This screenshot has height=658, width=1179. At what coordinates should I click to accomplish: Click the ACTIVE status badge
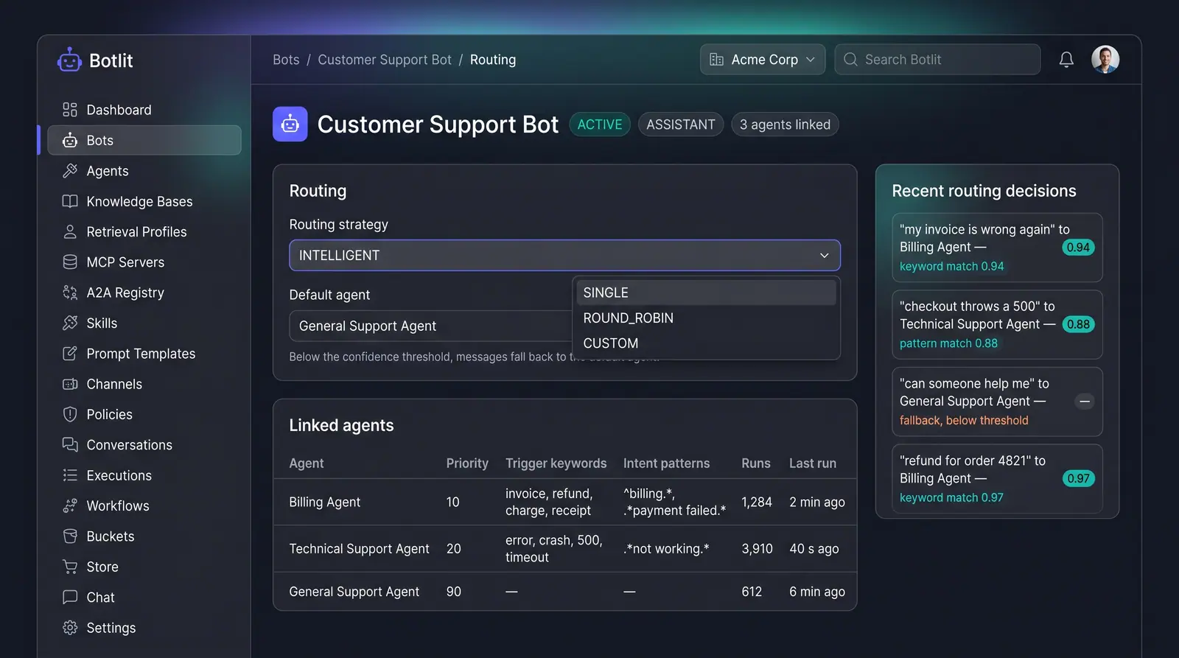[600, 125]
